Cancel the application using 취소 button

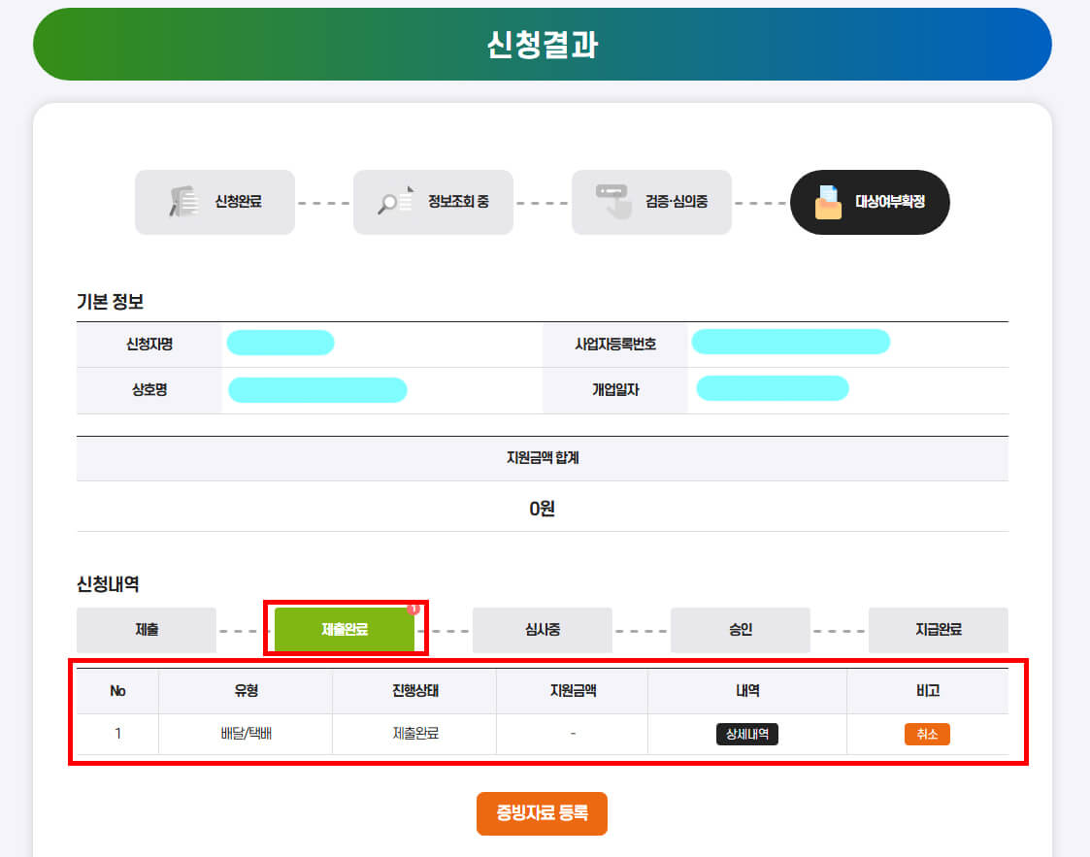(x=927, y=735)
